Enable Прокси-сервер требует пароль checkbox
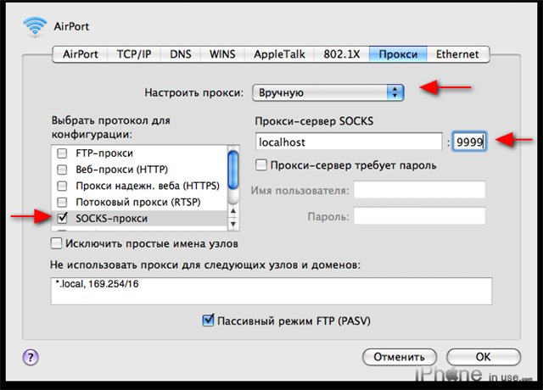Image resolution: width=543 pixels, height=390 pixels. [x=261, y=165]
